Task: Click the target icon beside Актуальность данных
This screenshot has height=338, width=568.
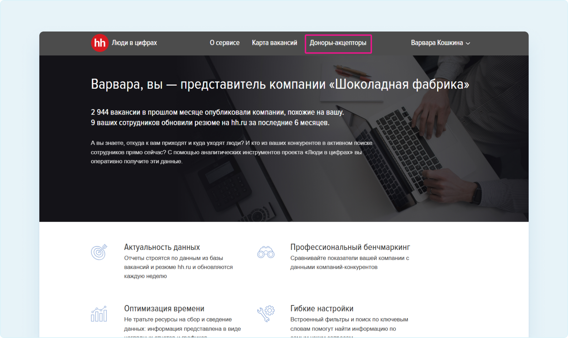Action: click(99, 252)
